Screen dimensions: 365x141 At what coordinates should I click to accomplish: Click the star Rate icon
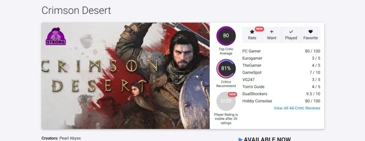click(252, 32)
